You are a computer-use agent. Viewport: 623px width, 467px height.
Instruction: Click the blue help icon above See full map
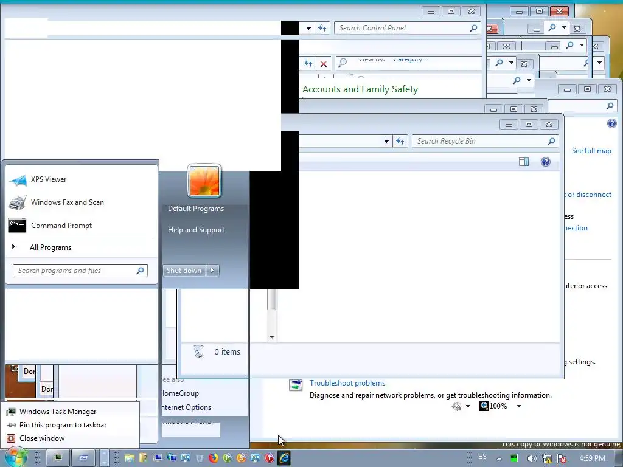coord(612,123)
